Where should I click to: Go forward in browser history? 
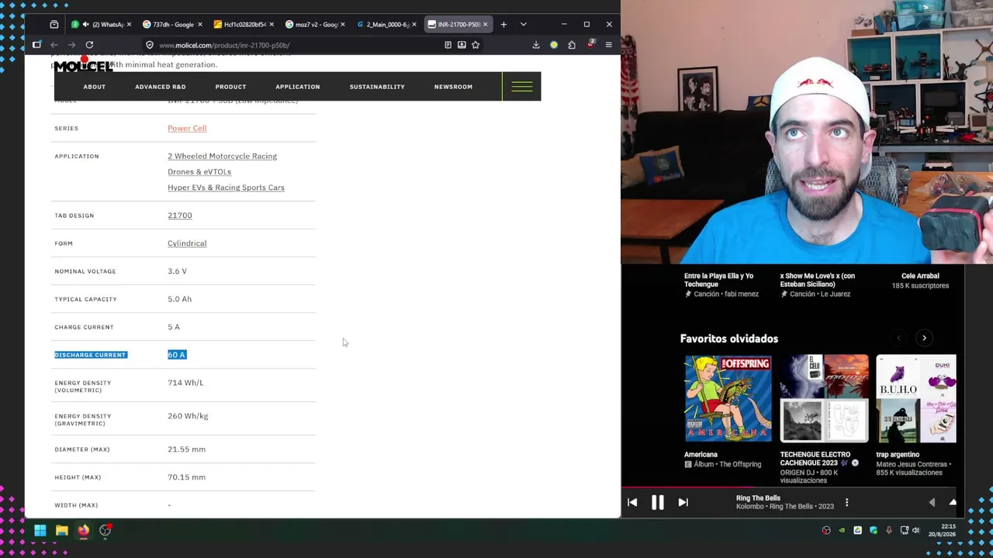coord(71,45)
